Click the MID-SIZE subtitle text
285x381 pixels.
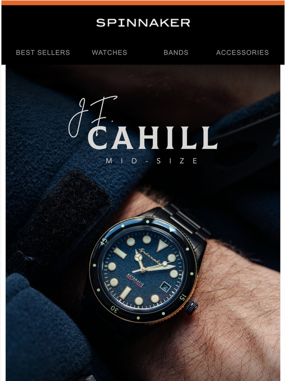click(152, 161)
